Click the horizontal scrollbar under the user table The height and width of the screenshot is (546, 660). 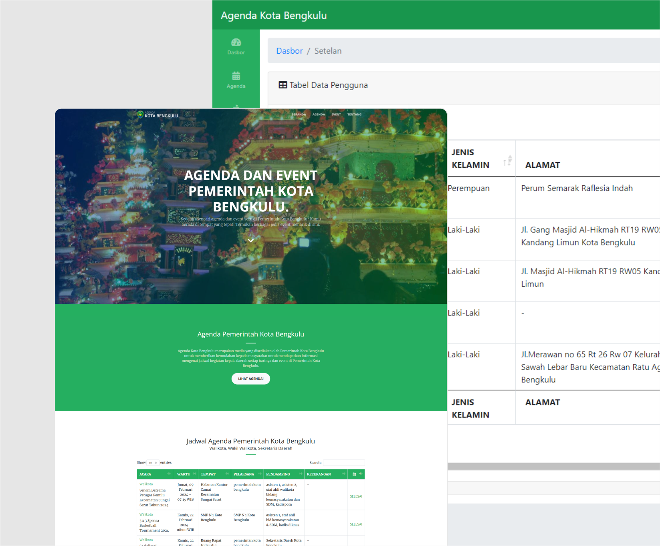(554, 466)
